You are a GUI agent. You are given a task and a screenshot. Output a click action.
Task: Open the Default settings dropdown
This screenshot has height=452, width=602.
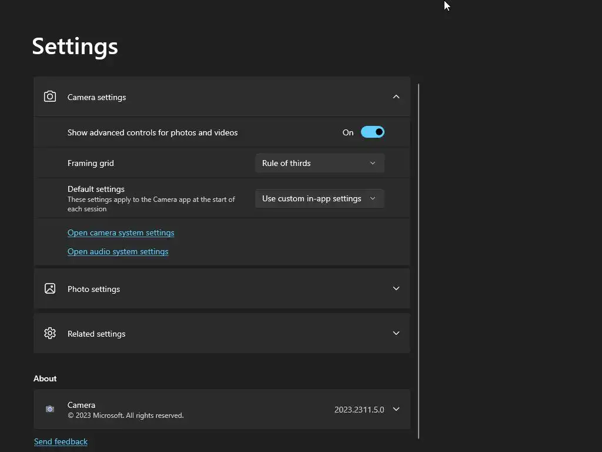click(319, 198)
